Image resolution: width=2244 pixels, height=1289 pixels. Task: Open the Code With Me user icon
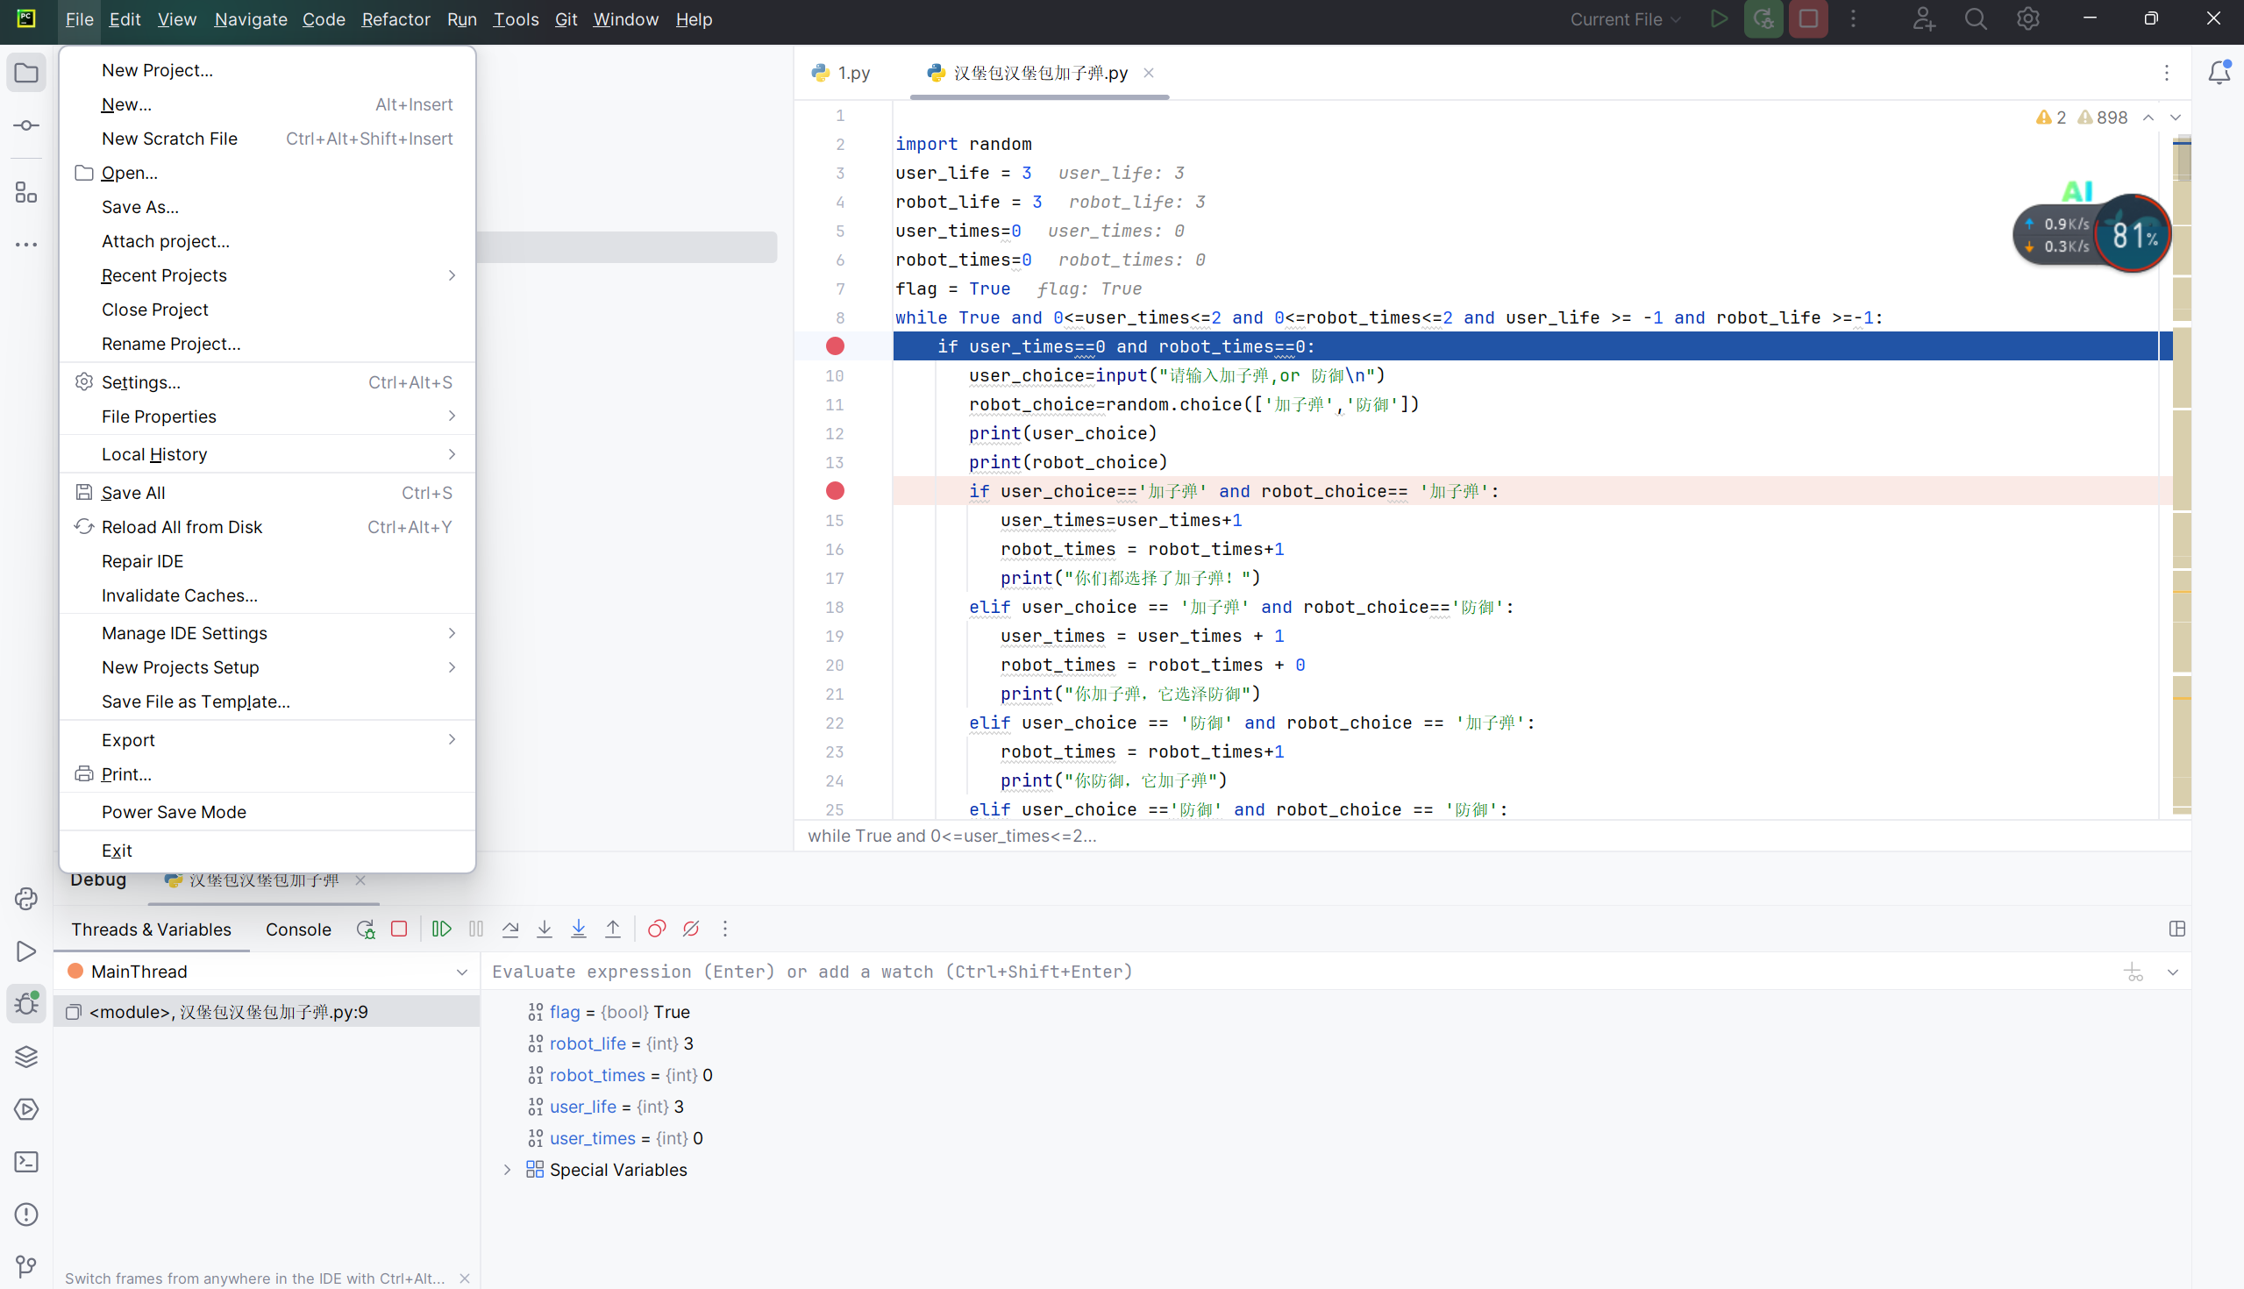pyautogui.click(x=1924, y=19)
